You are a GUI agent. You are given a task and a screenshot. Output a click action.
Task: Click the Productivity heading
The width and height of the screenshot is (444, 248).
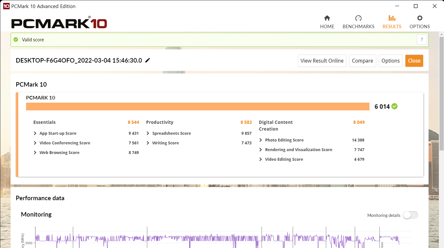tap(160, 122)
